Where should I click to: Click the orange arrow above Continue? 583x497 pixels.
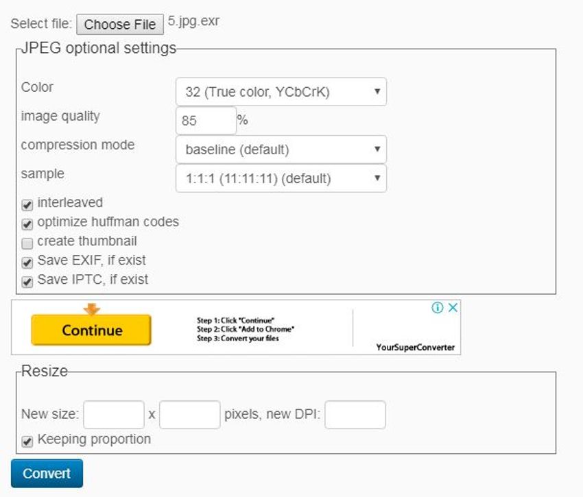point(91,309)
